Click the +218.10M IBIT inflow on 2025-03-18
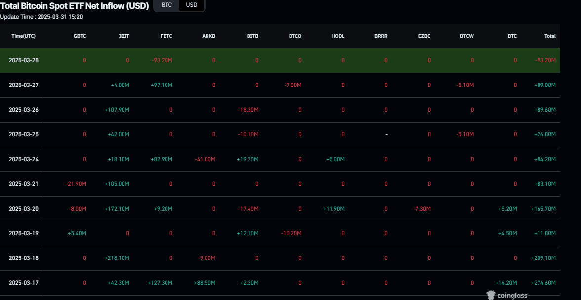Viewport: 581px width, 300px height. pyautogui.click(x=117, y=258)
